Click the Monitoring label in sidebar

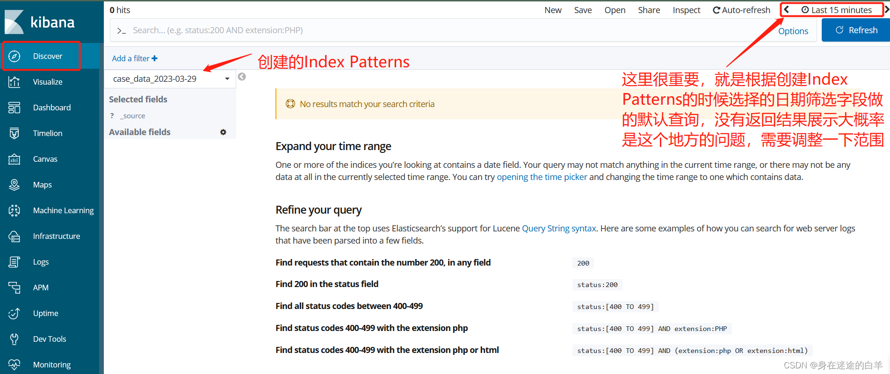pos(52,365)
